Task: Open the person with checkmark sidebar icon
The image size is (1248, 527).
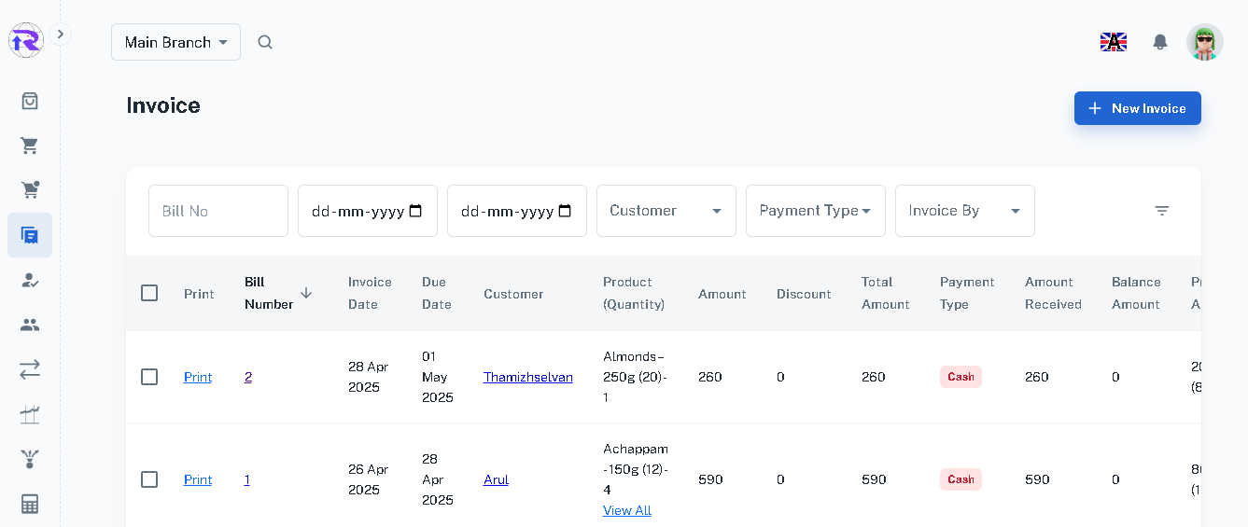Action: [x=30, y=280]
